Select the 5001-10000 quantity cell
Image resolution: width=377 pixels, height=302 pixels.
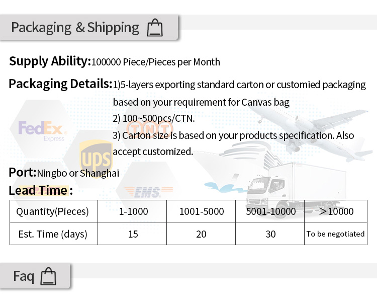click(x=270, y=211)
